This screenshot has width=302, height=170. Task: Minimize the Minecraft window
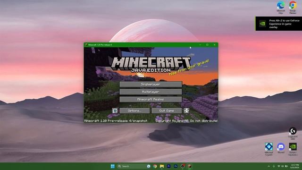(200, 45)
